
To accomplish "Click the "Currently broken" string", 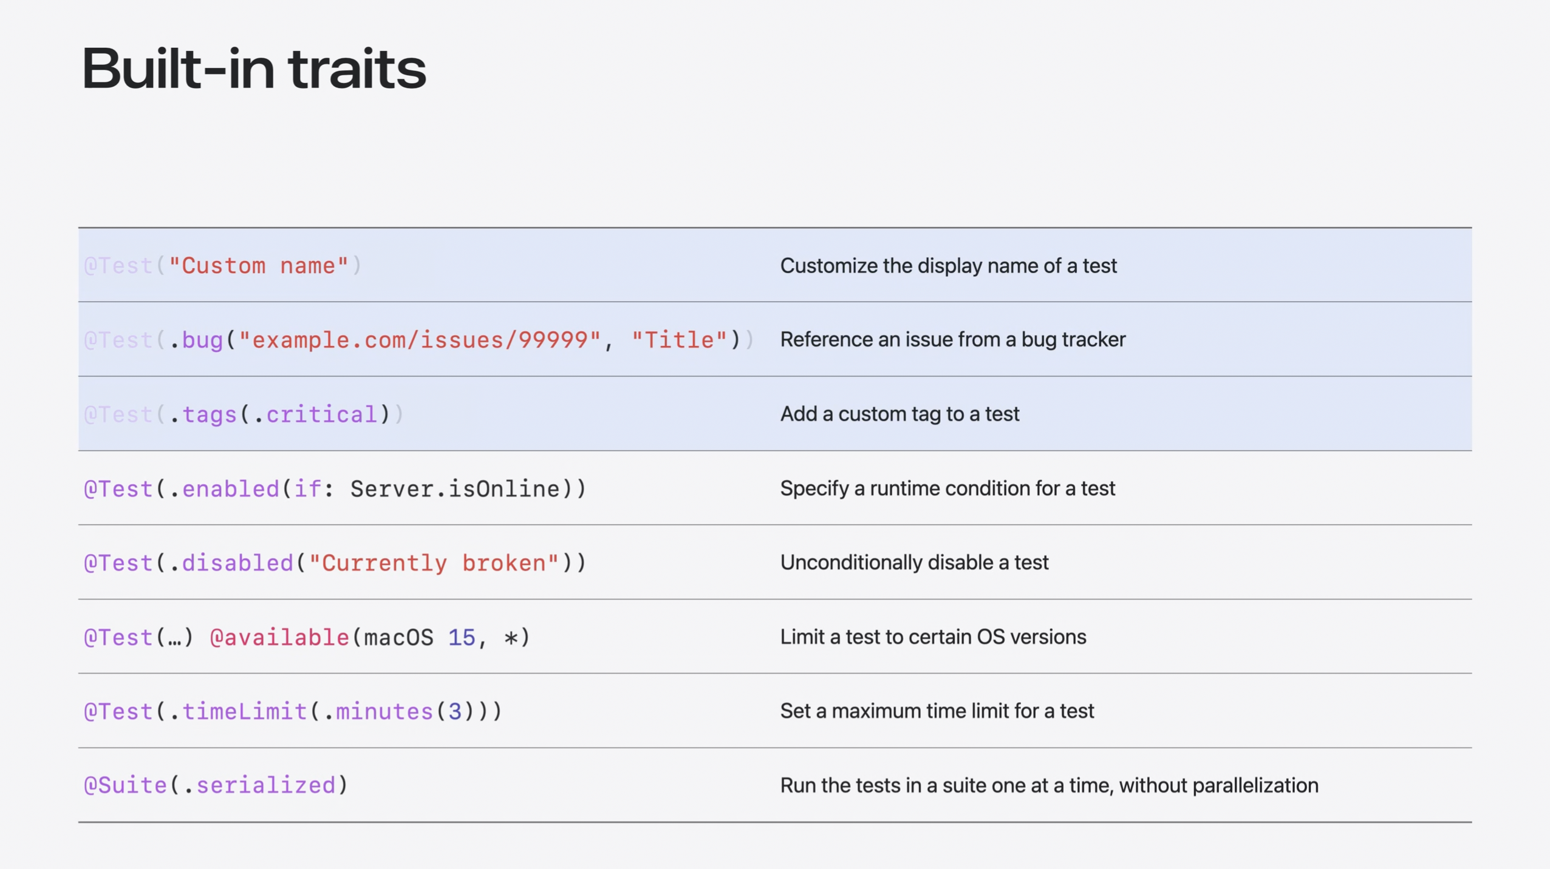I will pos(434,563).
